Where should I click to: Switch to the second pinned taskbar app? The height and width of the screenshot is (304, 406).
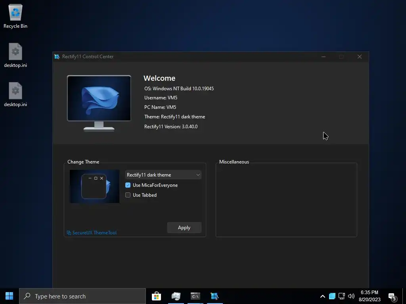click(176, 296)
